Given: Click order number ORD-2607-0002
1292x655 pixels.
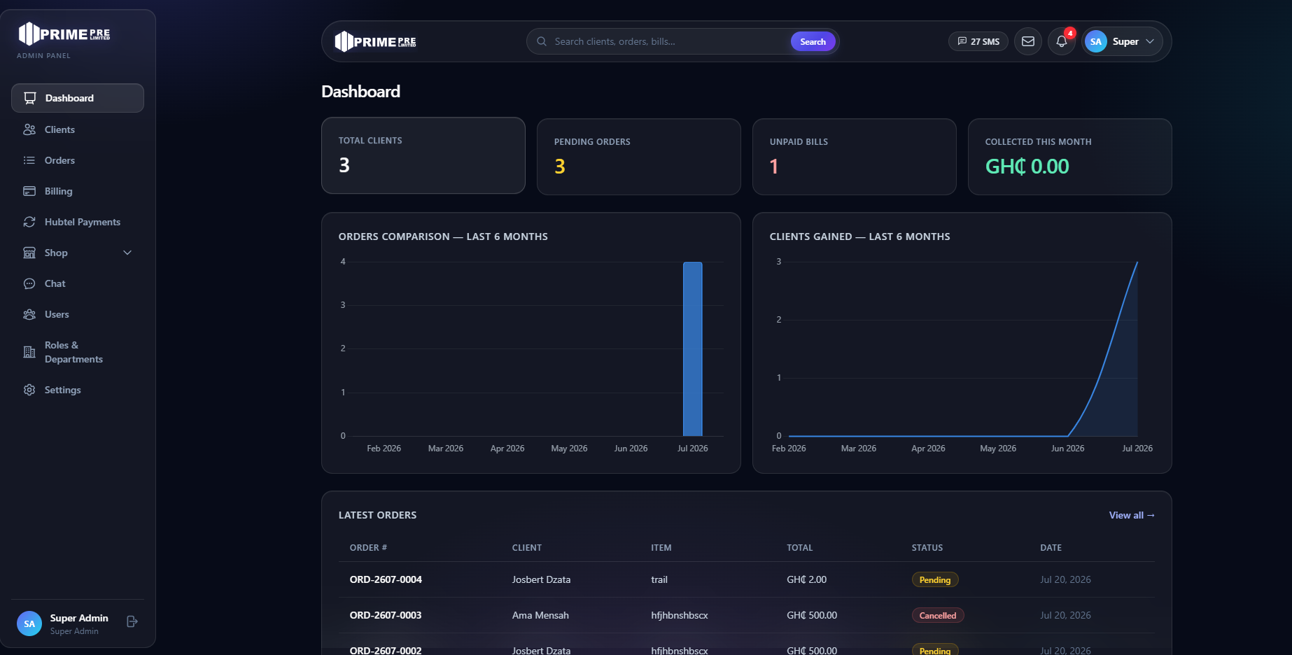Looking at the screenshot, I should 386,650.
